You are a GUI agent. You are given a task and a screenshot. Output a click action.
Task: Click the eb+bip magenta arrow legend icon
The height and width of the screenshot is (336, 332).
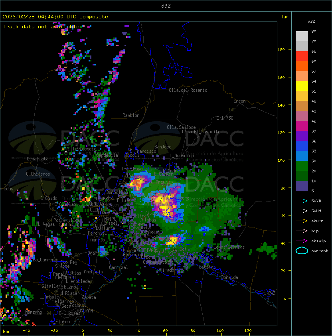[x=302, y=241]
